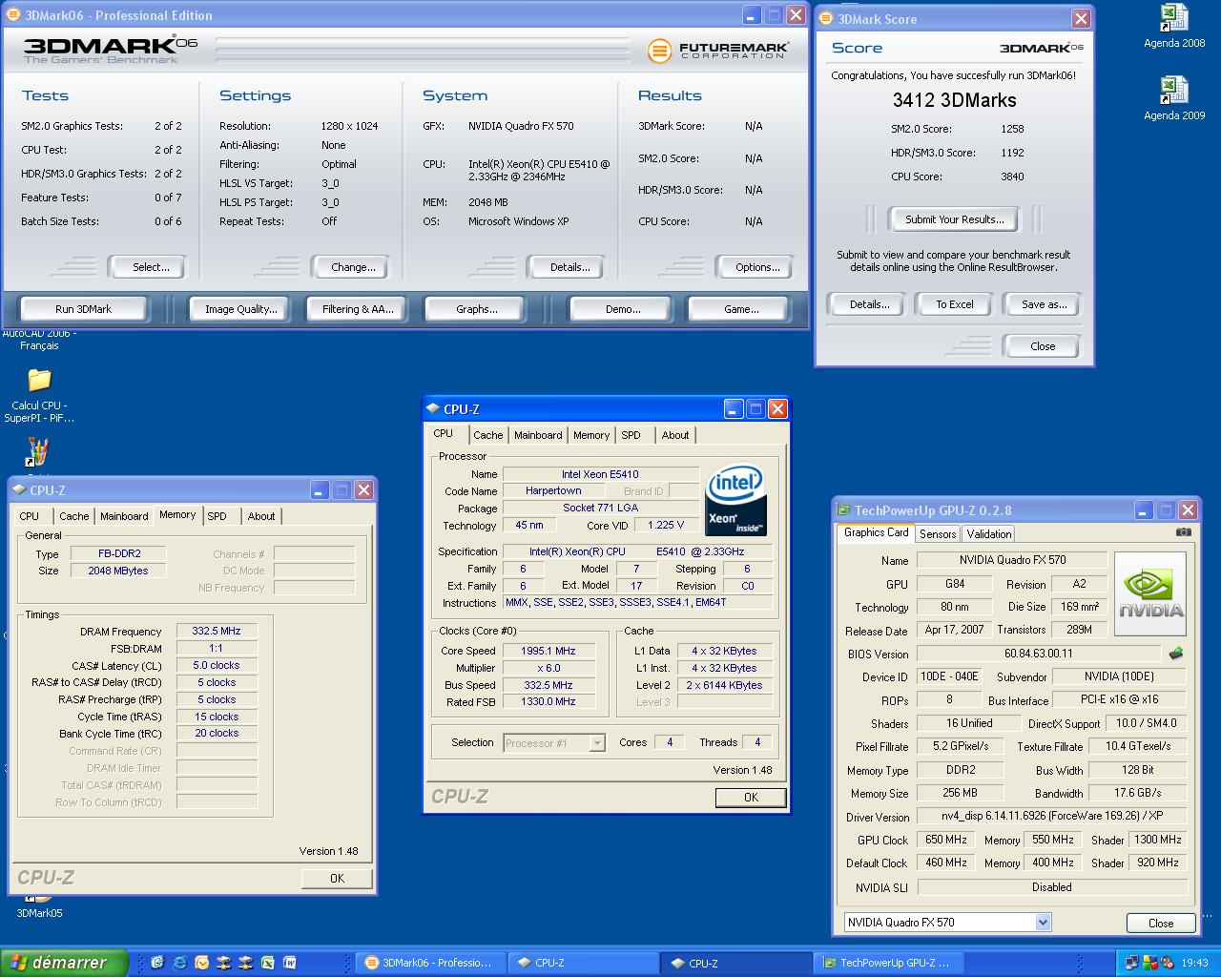Viewport: 1221px width, 977px height.
Task: Click the Name field Intel Xeon E5410
Action: [600, 474]
